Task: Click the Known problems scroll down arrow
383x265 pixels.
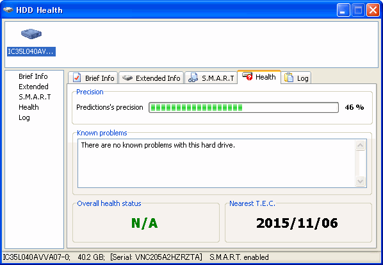Action: (x=361, y=182)
